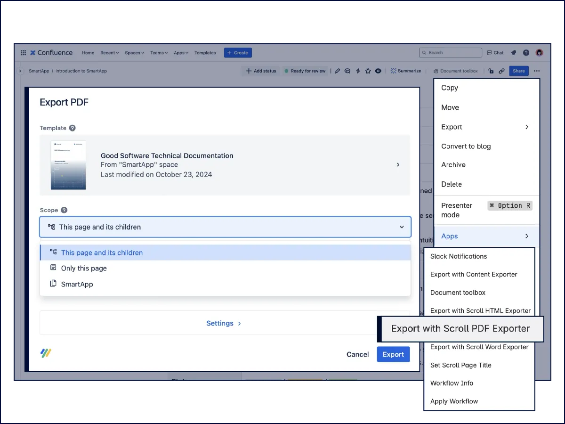565x424 pixels.
Task: Click the Export button in dialog
Action: (393, 354)
